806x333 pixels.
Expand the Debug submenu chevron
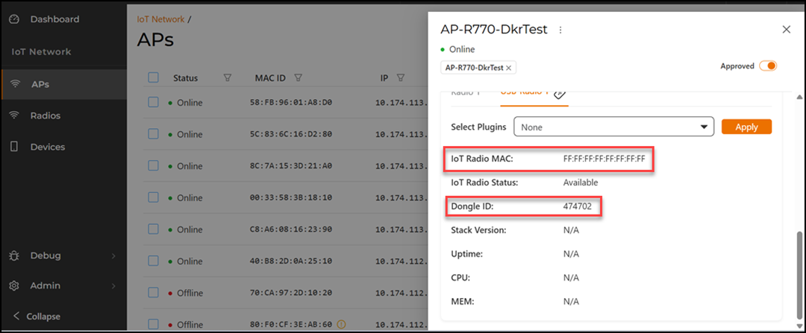(x=113, y=256)
